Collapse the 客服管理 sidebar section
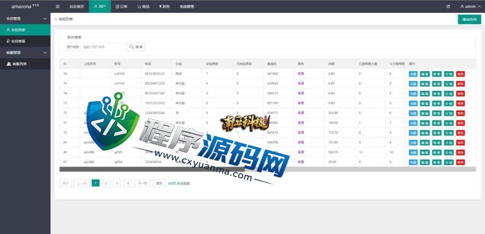Screen dimensions: 485x234 click(25, 53)
